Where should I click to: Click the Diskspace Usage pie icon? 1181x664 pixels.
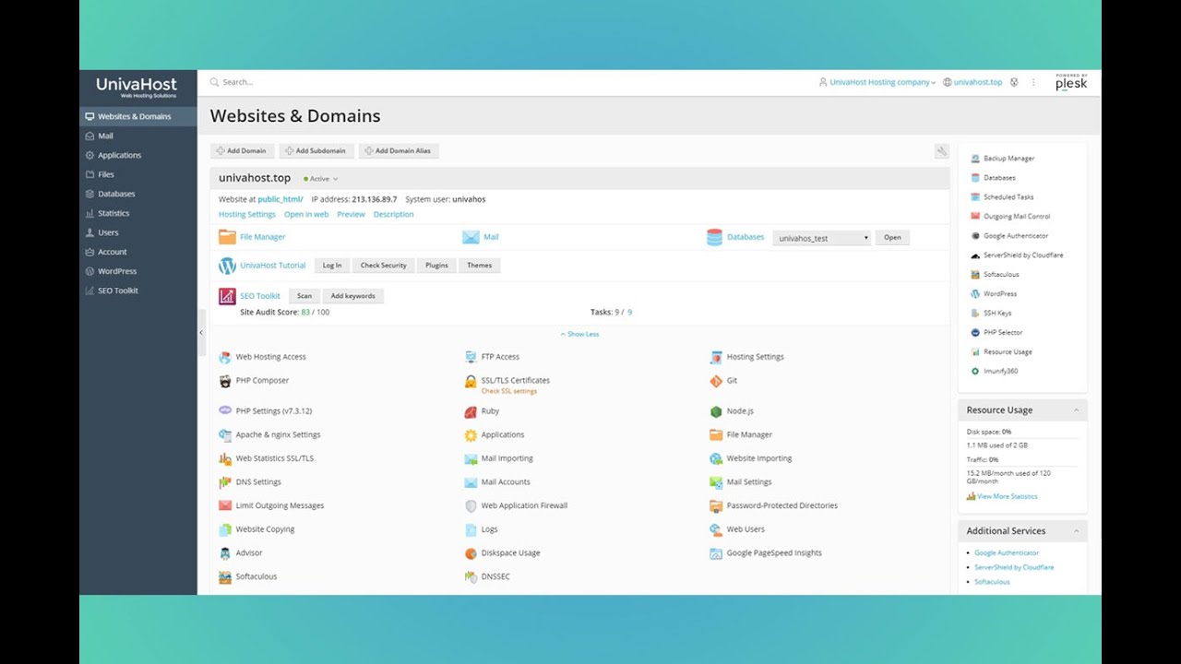(471, 553)
